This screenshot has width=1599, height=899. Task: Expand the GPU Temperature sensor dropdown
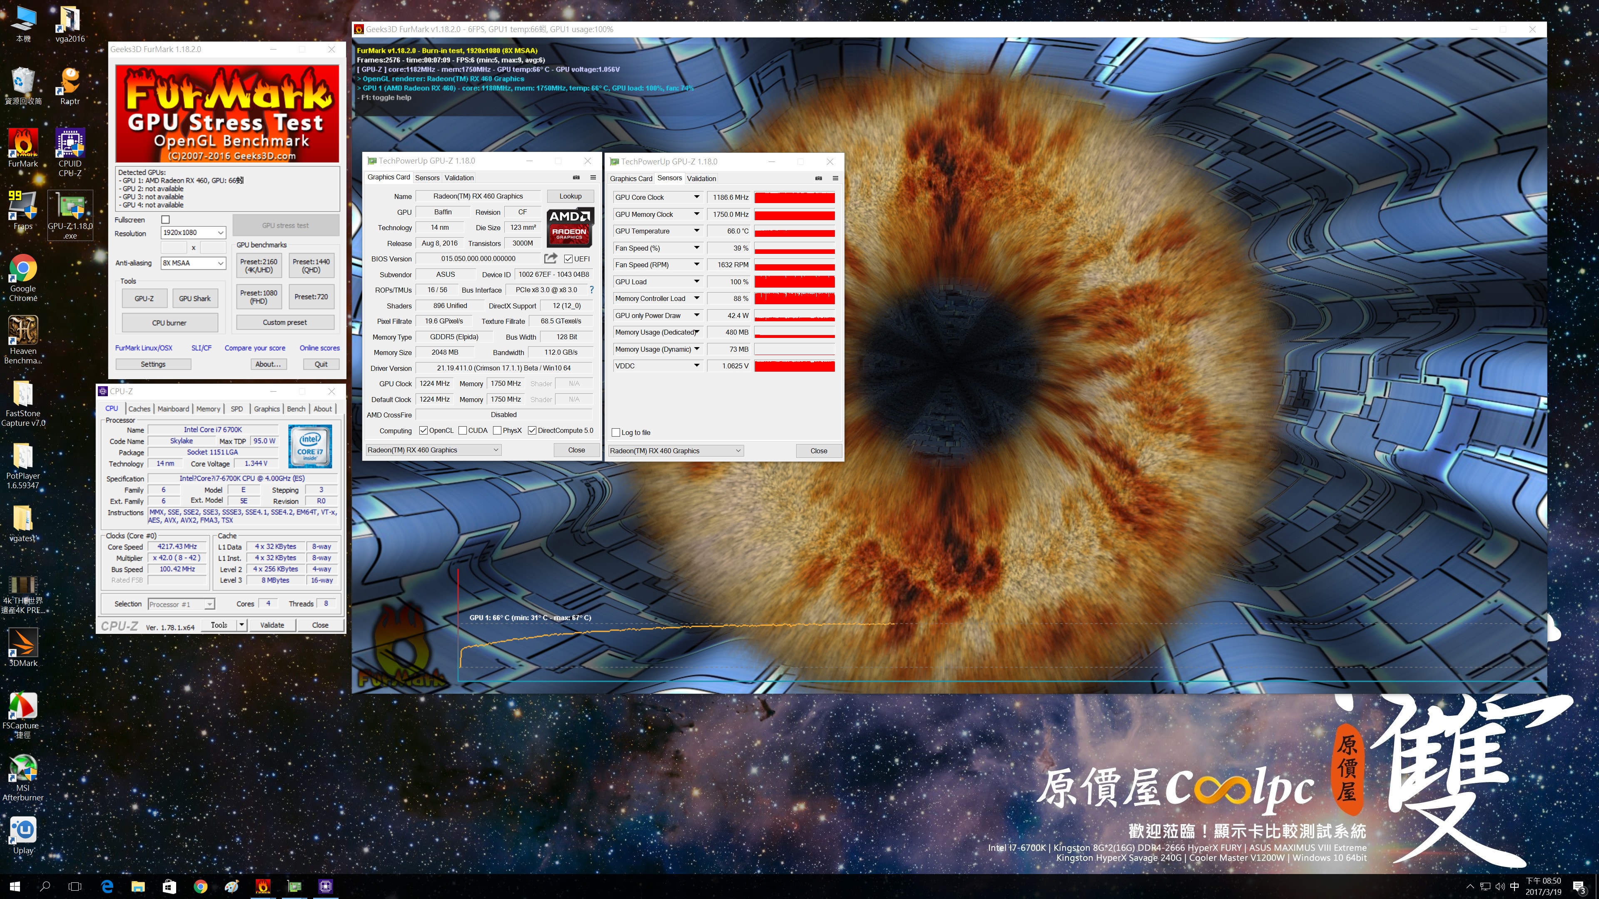697,231
